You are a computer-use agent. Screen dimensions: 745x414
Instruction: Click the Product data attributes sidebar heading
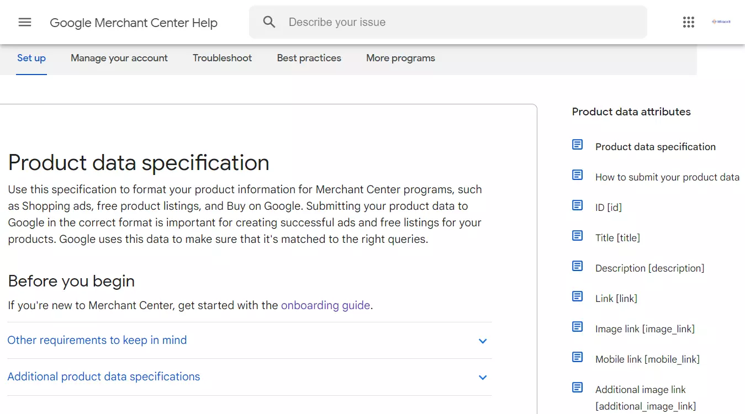point(631,112)
